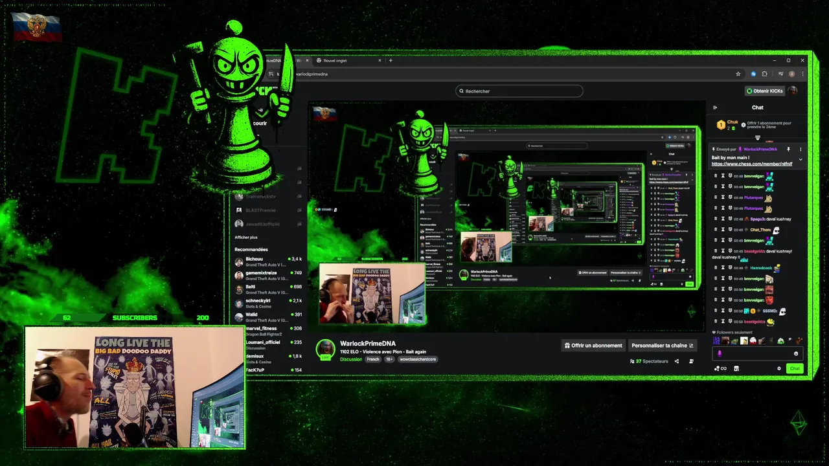Ban Hazradcool using shield icon
The width and height of the screenshot is (829, 466).
(730, 267)
